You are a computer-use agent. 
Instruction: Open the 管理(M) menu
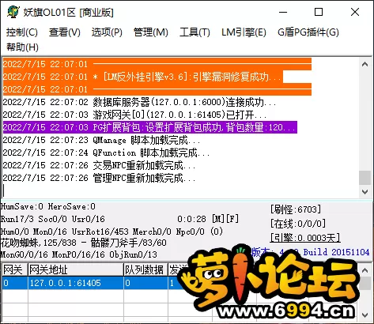click(x=151, y=32)
